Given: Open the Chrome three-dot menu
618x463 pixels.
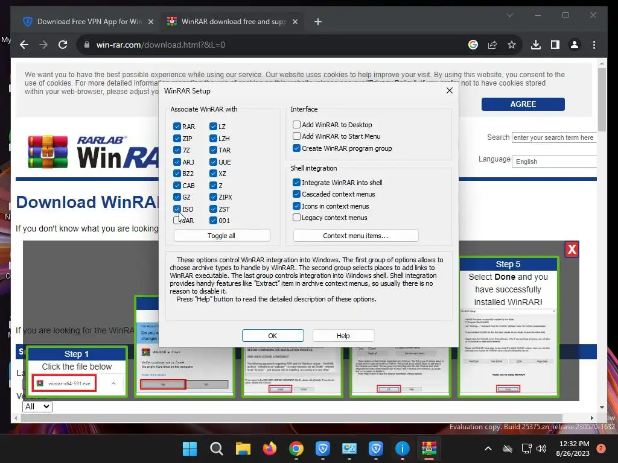Looking at the screenshot, I should 594,45.
